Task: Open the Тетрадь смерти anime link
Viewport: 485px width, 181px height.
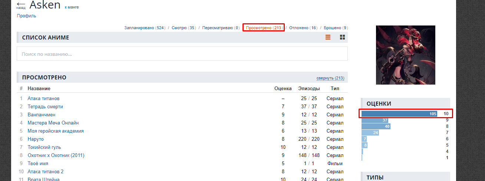Action: 45,107
